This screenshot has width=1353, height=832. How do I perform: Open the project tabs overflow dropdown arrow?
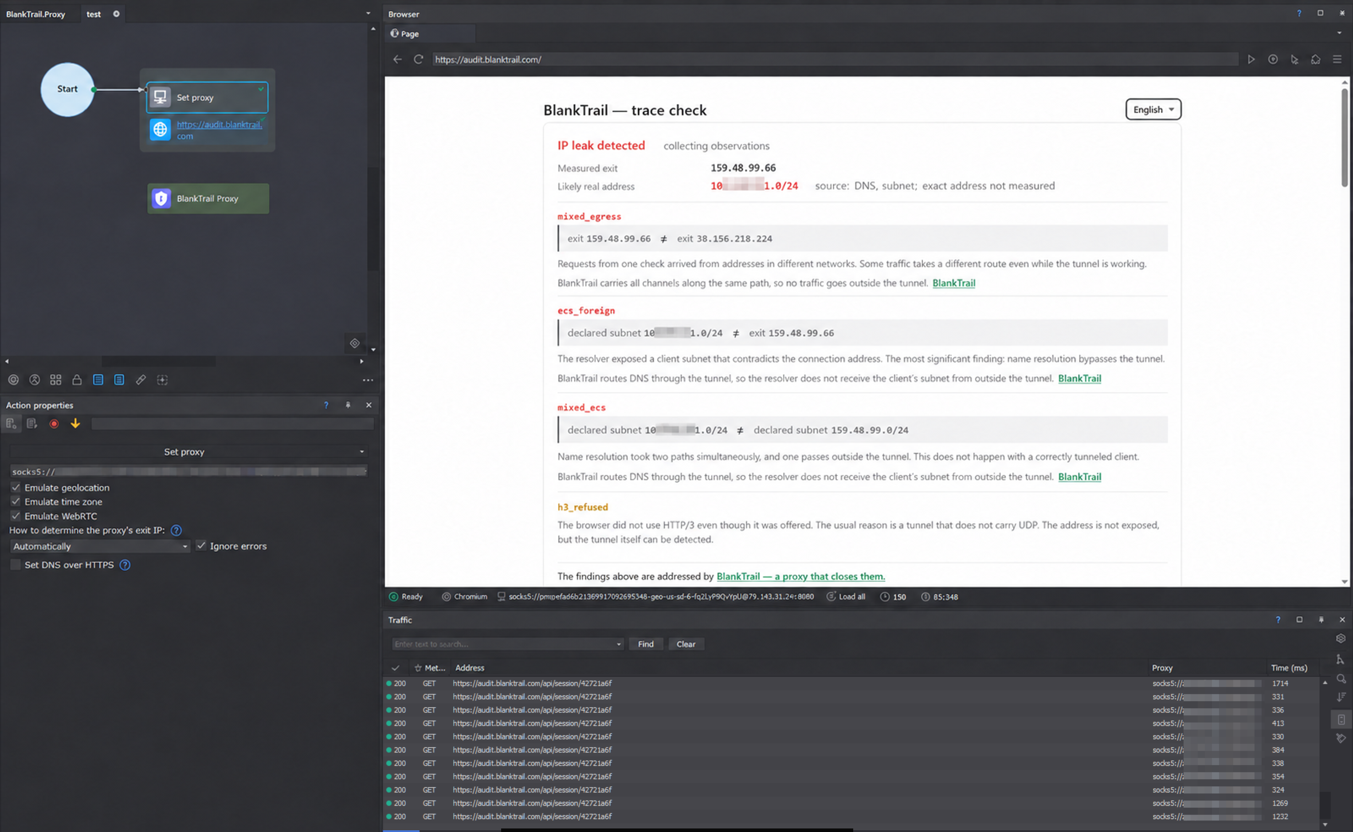pos(368,13)
